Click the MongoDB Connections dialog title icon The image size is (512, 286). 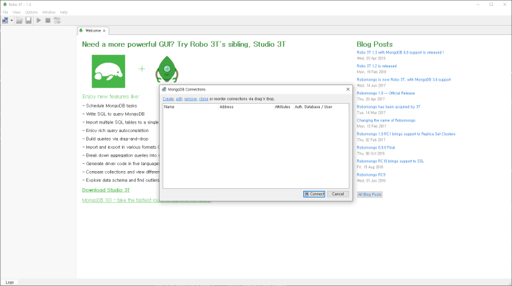(164, 89)
